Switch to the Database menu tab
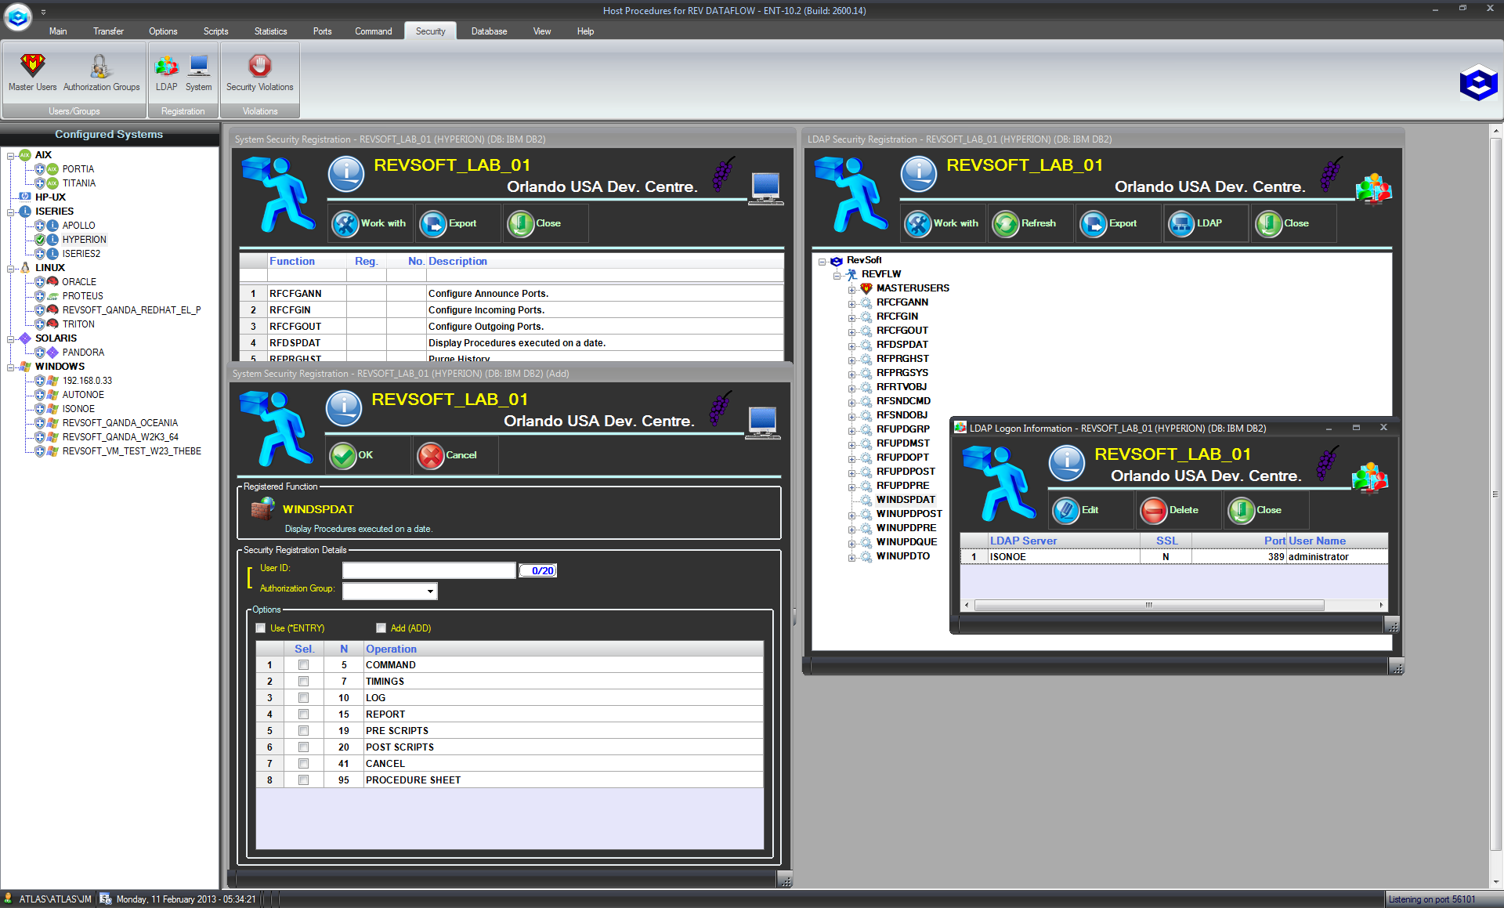 tap(489, 31)
